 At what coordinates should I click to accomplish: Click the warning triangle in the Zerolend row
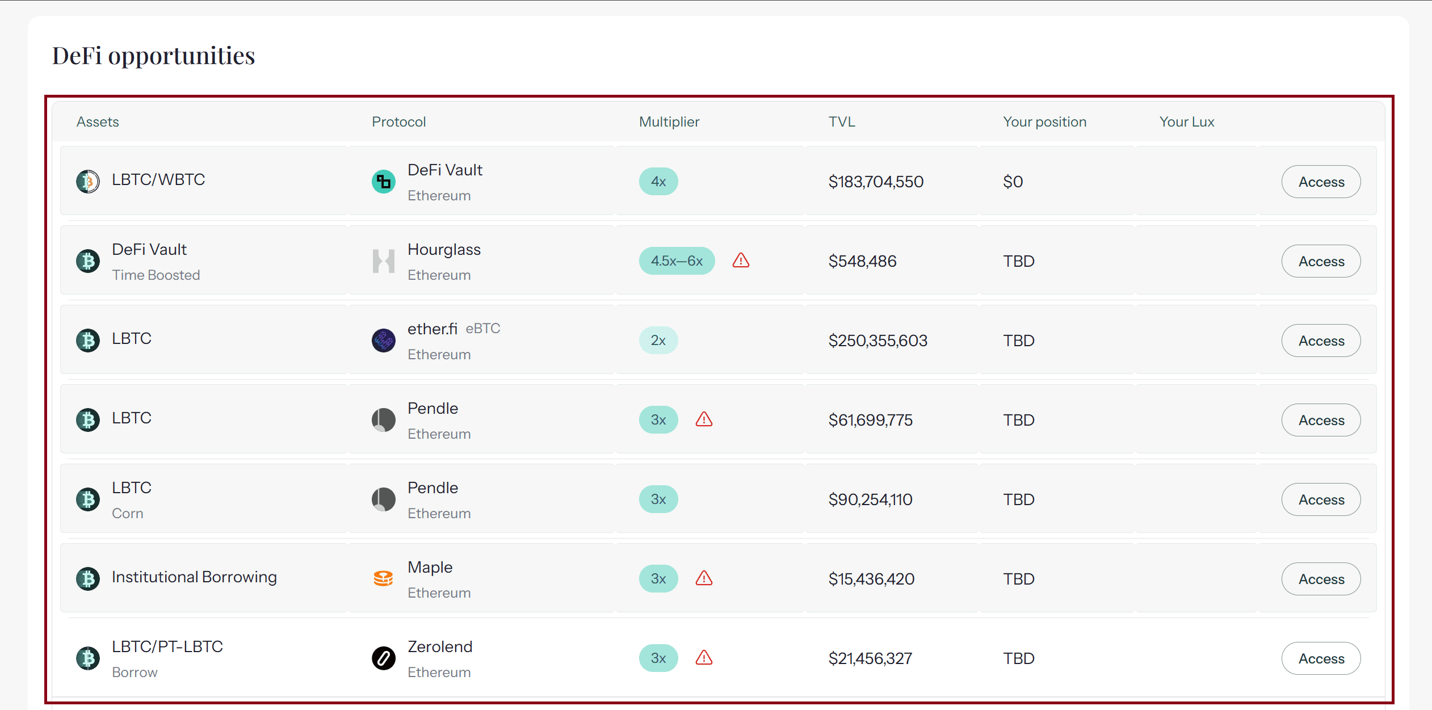click(704, 658)
